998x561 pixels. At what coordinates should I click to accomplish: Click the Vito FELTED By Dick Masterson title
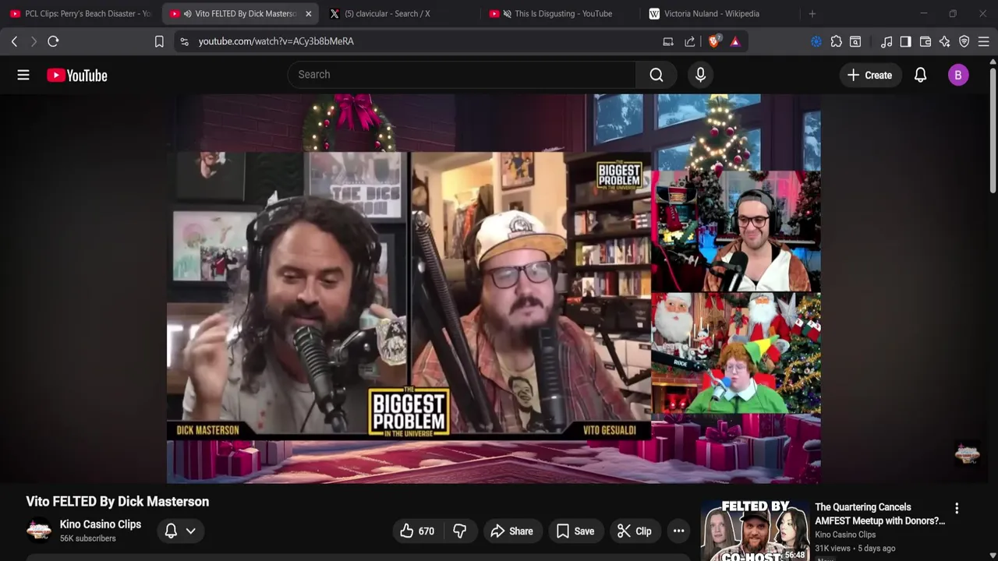click(118, 502)
